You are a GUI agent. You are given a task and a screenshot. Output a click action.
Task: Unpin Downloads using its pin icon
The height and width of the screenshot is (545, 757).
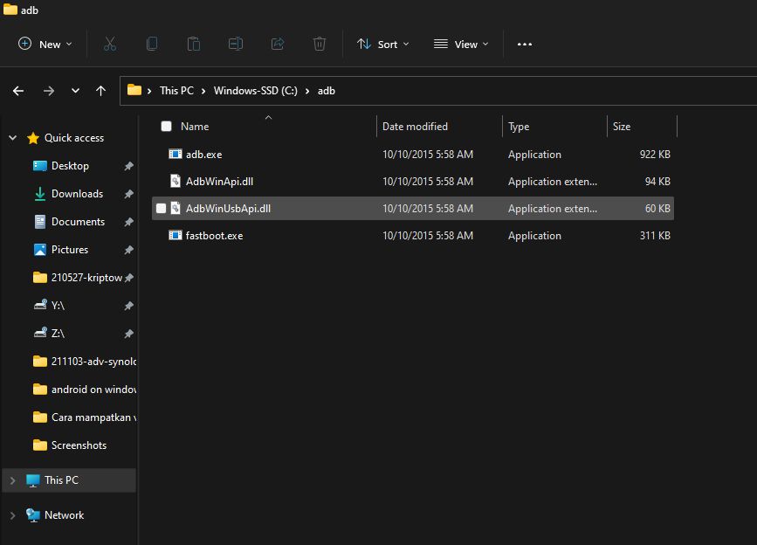click(128, 194)
